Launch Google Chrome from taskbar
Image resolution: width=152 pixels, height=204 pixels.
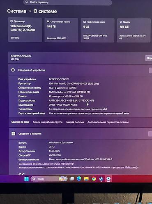pyautogui.click(x=94, y=179)
